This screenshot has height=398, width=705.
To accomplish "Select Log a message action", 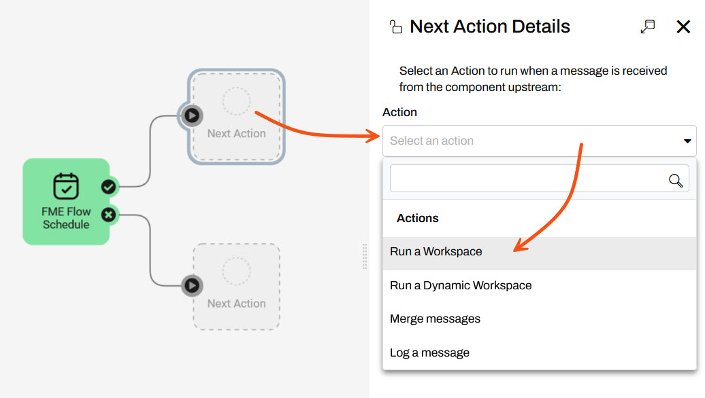I will pyautogui.click(x=428, y=352).
